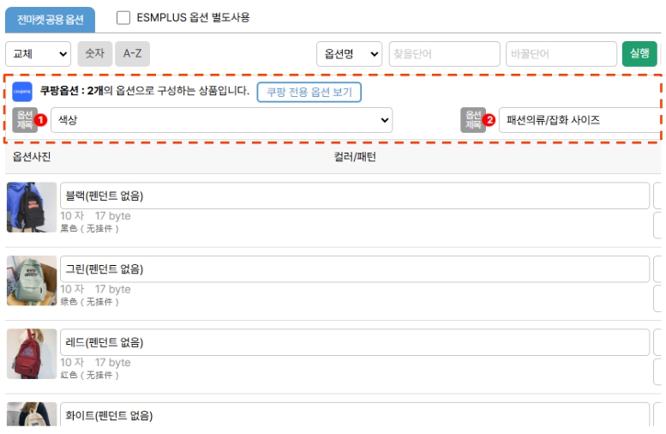Click the 찾을단어 search input
This screenshot has height=434, width=666.
[444, 54]
